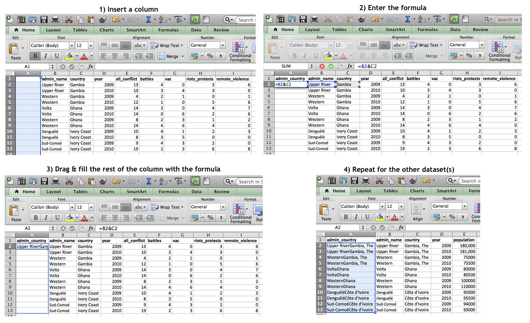Click New Workbook icon in step 4 window

coord(321,180)
